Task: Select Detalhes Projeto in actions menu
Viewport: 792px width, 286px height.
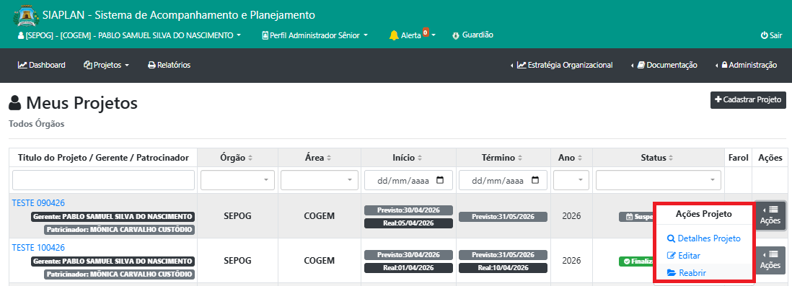Action: (x=703, y=238)
